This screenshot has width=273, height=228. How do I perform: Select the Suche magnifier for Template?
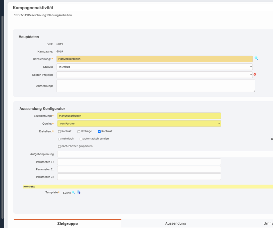click(x=72, y=193)
